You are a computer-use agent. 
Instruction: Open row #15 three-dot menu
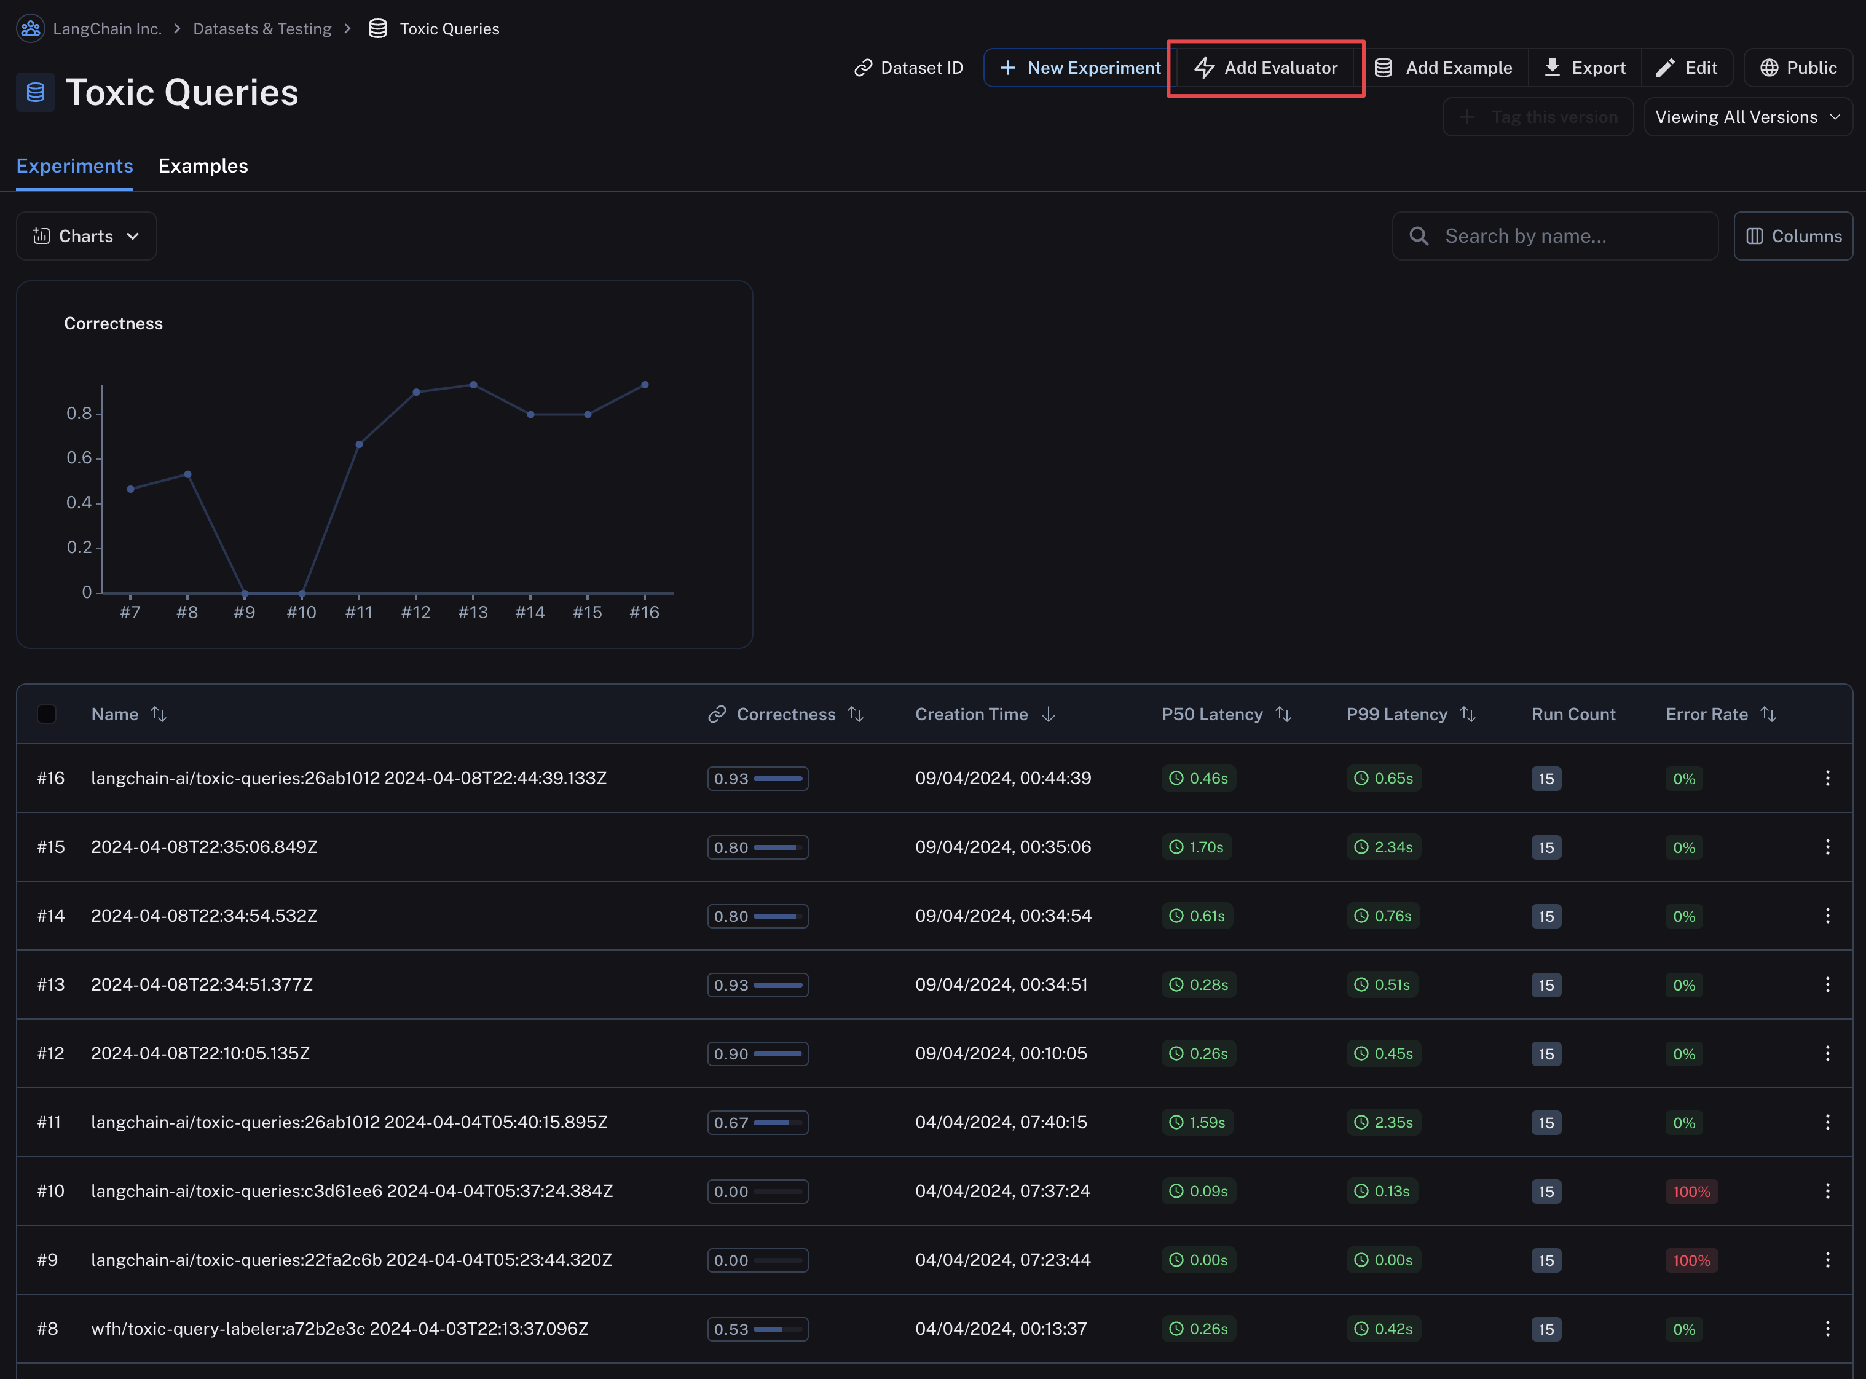click(x=1828, y=847)
